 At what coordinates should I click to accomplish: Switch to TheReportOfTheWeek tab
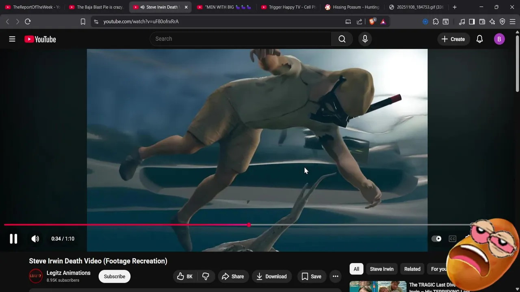(32, 7)
